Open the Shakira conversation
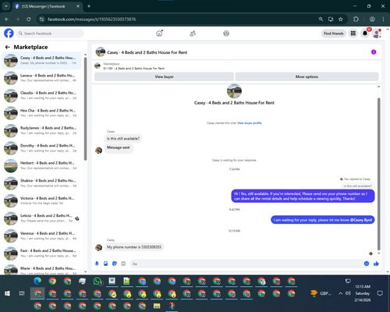 (x=41, y=183)
